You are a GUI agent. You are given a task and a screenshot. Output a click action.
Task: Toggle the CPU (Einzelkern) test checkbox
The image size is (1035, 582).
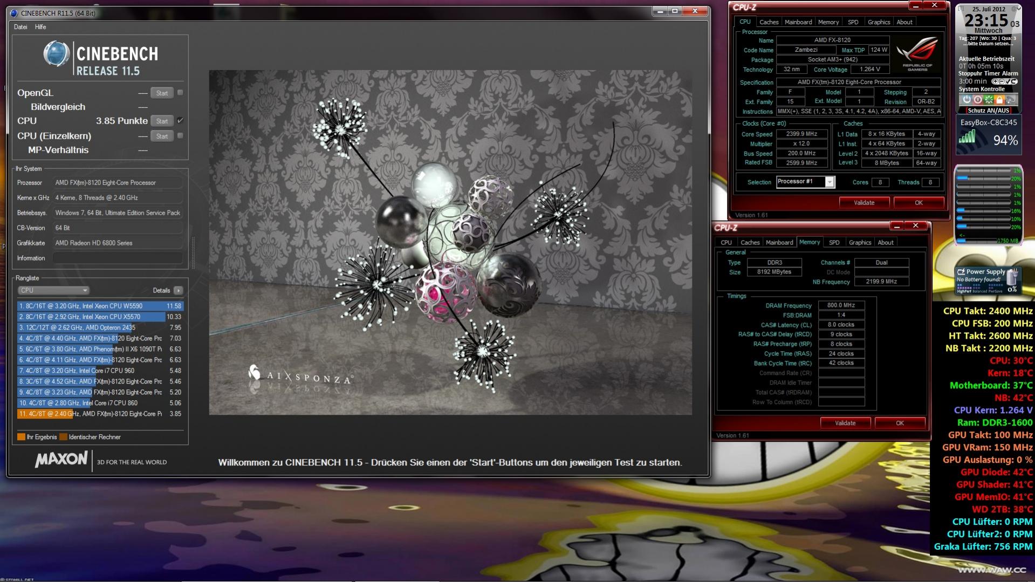(x=180, y=136)
